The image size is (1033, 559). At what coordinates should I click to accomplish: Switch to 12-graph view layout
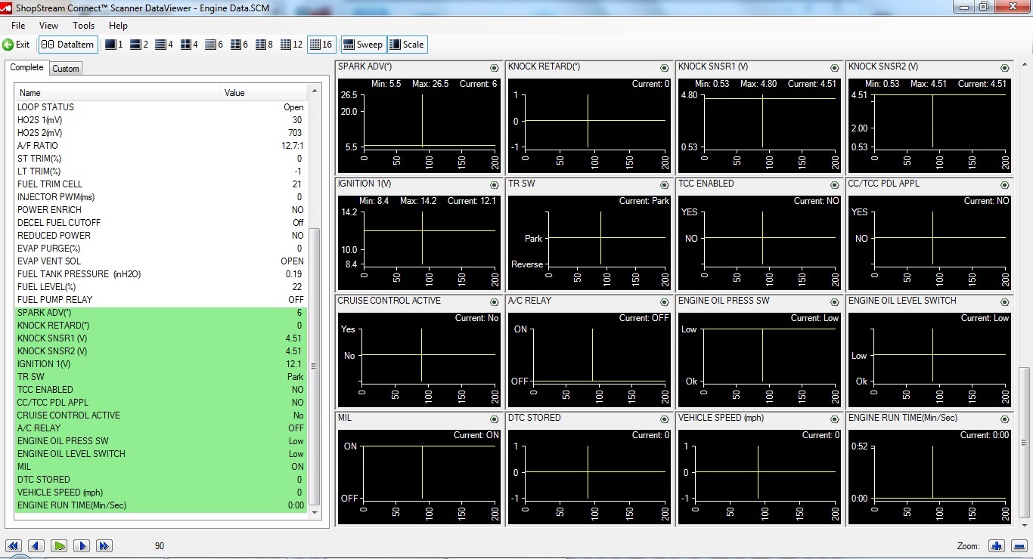tap(291, 45)
